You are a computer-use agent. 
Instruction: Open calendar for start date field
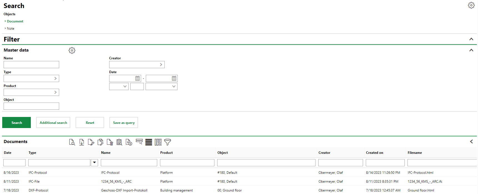137,78
